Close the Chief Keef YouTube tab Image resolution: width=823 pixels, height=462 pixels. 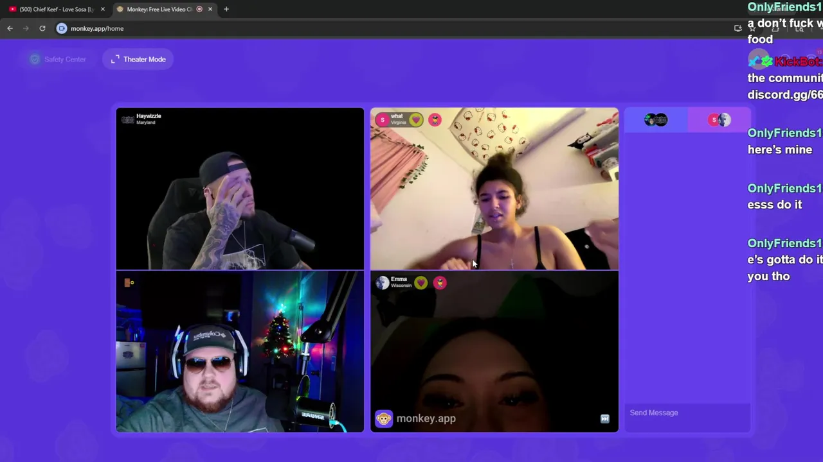click(102, 9)
